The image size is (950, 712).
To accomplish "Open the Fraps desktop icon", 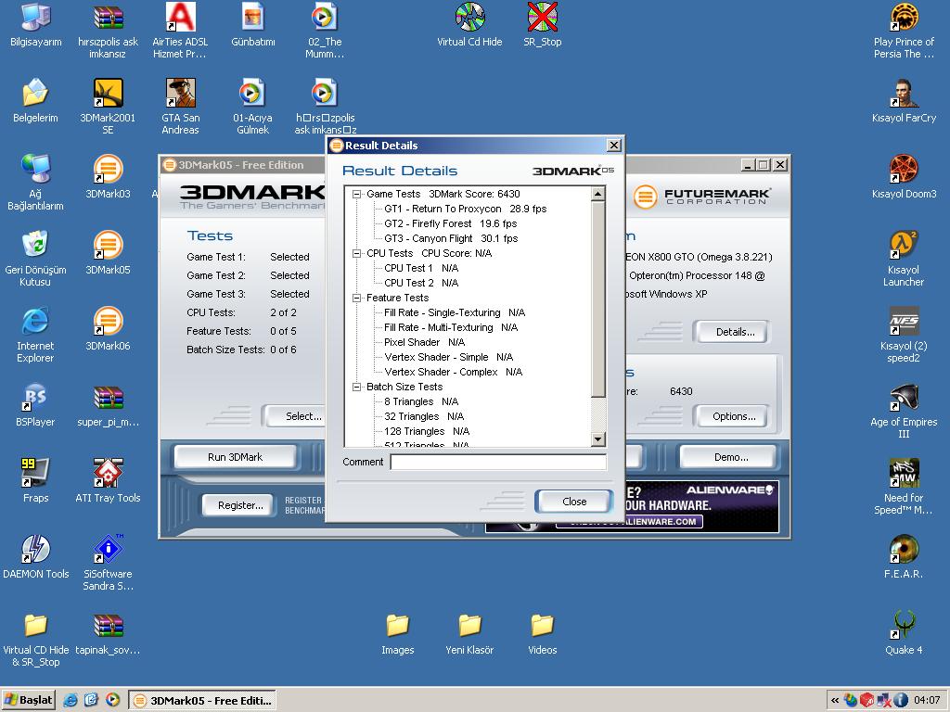I will 35,474.
